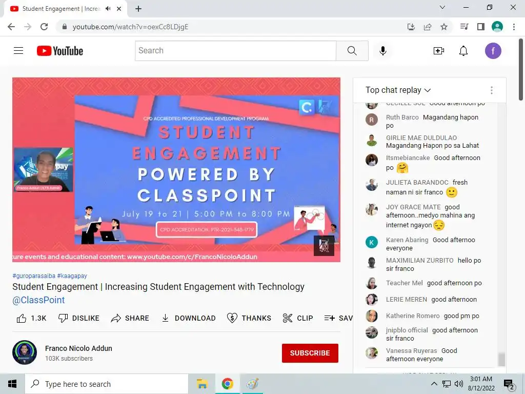
Task: Open the taskbar network icon
Action: pos(447,384)
